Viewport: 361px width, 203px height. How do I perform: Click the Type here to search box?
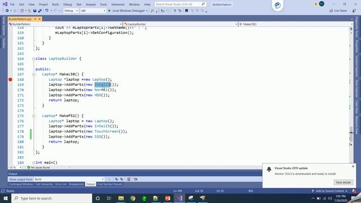click(52, 198)
